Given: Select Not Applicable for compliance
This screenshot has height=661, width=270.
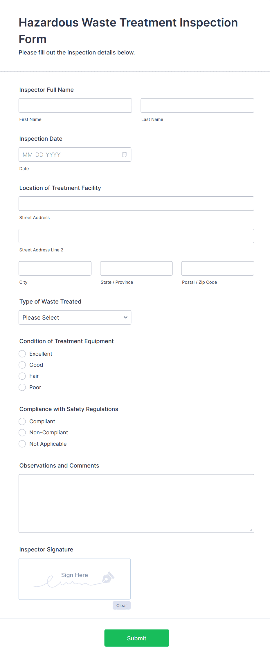Looking at the screenshot, I should pyautogui.click(x=22, y=444).
